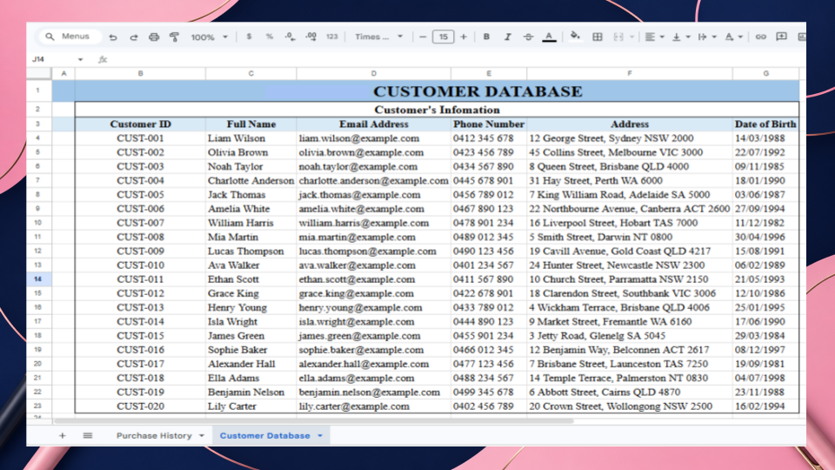Add a new sheet with plus button

tap(63, 435)
